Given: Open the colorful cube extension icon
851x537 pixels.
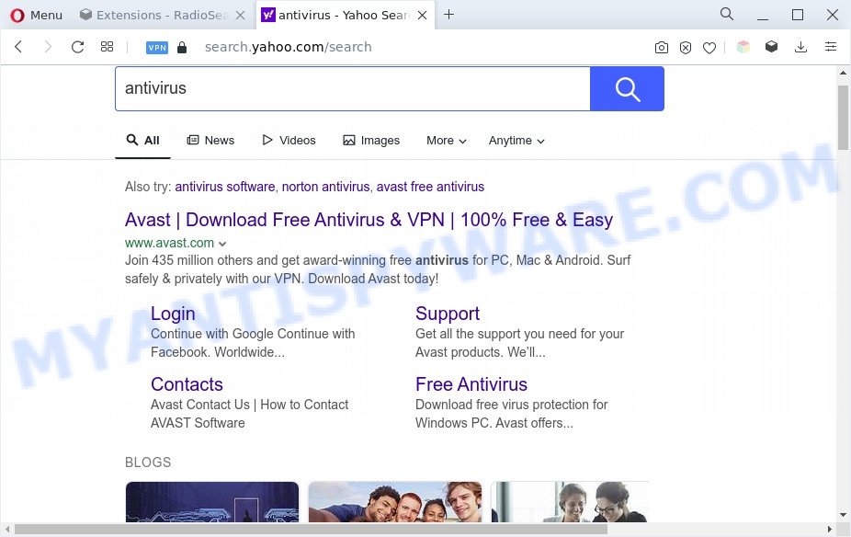Looking at the screenshot, I should coord(743,47).
